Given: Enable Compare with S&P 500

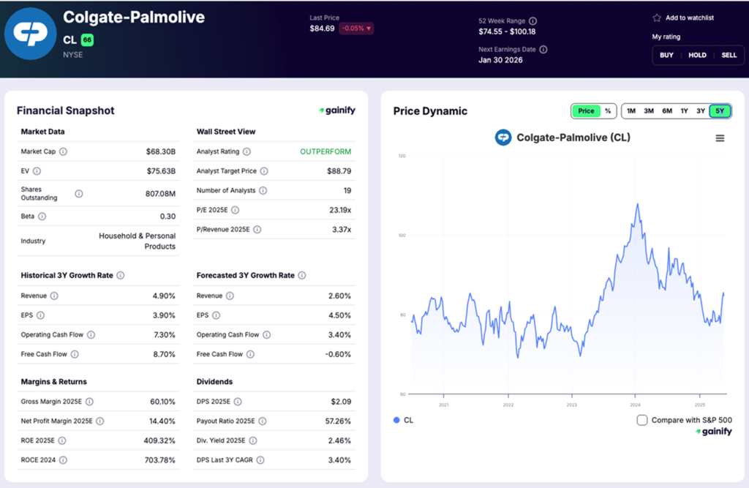Looking at the screenshot, I should pos(641,420).
